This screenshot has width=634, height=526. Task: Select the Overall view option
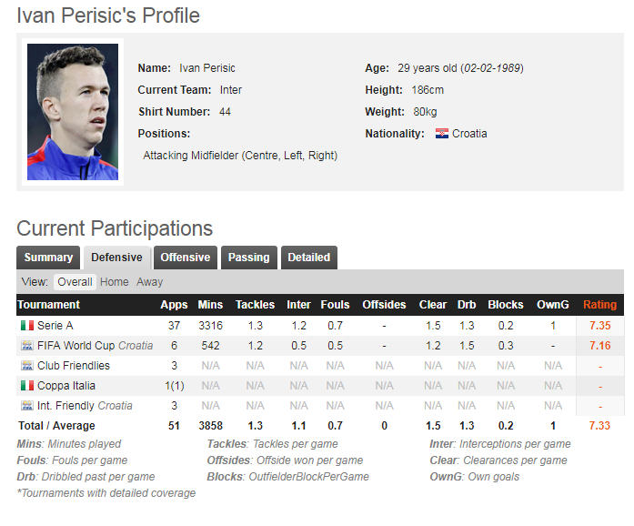75,282
